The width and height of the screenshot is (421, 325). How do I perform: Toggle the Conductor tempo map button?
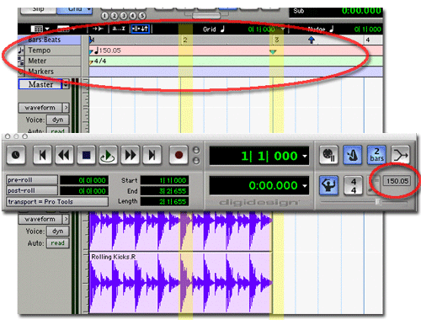coord(328,185)
